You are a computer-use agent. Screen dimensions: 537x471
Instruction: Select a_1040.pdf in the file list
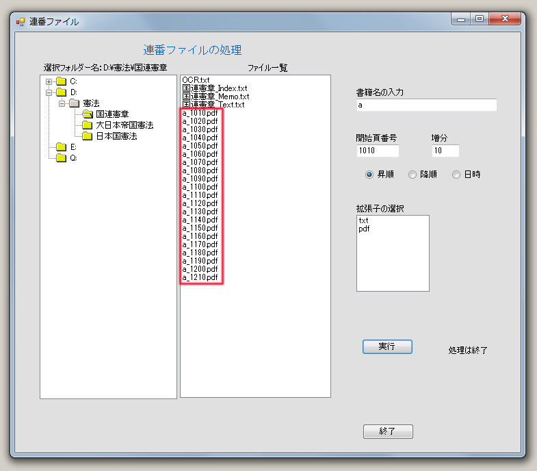point(200,138)
